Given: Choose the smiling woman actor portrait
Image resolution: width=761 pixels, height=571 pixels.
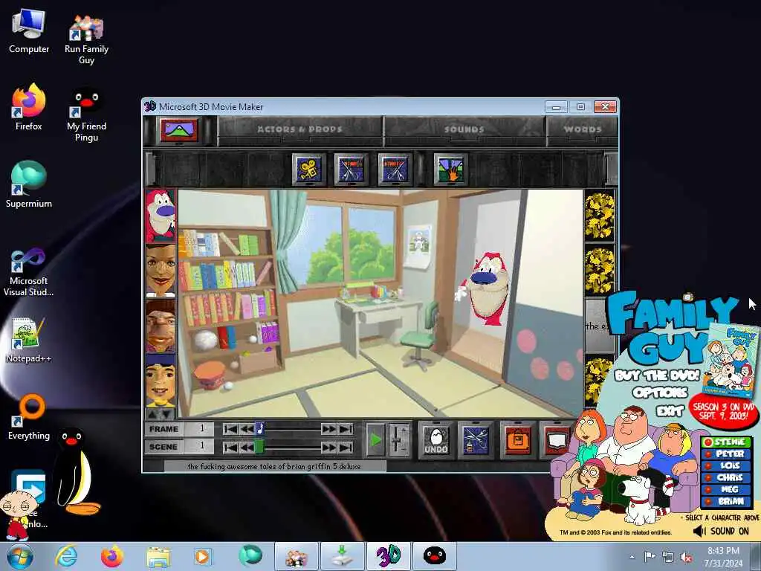Looking at the screenshot, I should pyautogui.click(x=161, y=271).
